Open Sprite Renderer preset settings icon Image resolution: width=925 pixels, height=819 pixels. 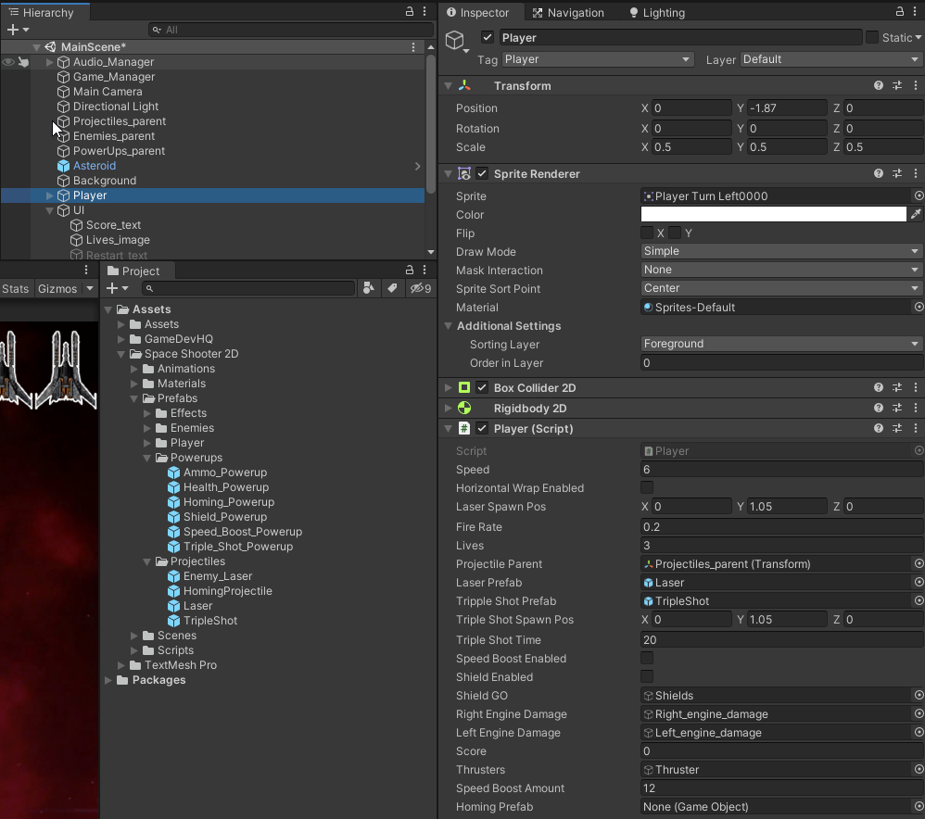pos(897,174)
